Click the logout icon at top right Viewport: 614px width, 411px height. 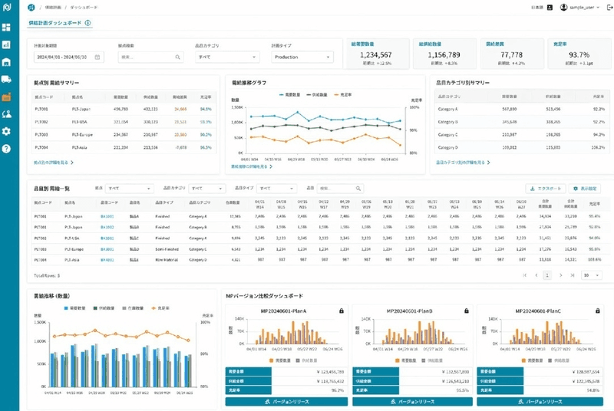pos(609,8)
